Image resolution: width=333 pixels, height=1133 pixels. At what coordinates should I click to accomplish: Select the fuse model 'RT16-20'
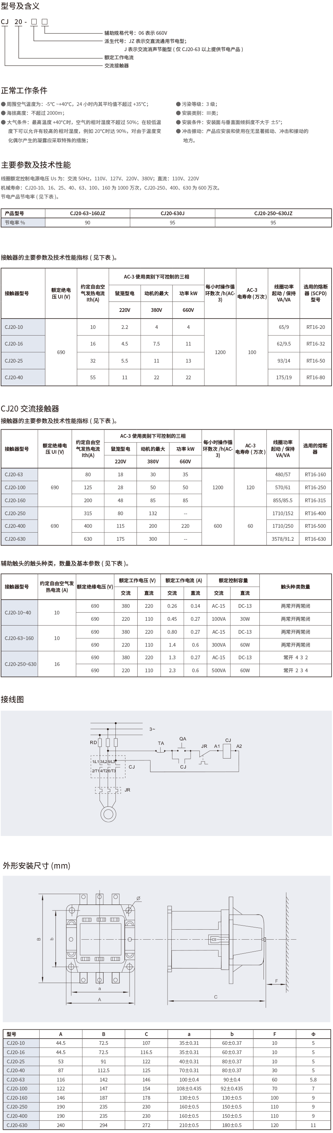(x=316, y=327)
